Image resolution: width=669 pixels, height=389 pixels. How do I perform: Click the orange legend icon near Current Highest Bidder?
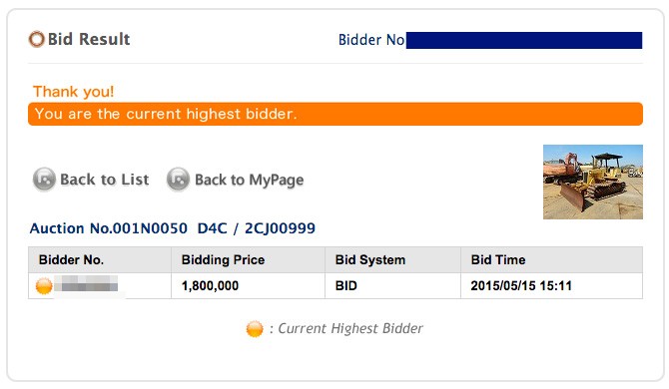(x=255, y=329)
